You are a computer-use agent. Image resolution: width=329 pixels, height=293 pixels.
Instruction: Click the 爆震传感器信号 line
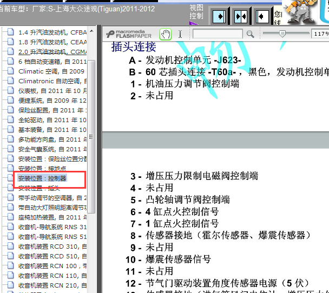click(168, 259)
